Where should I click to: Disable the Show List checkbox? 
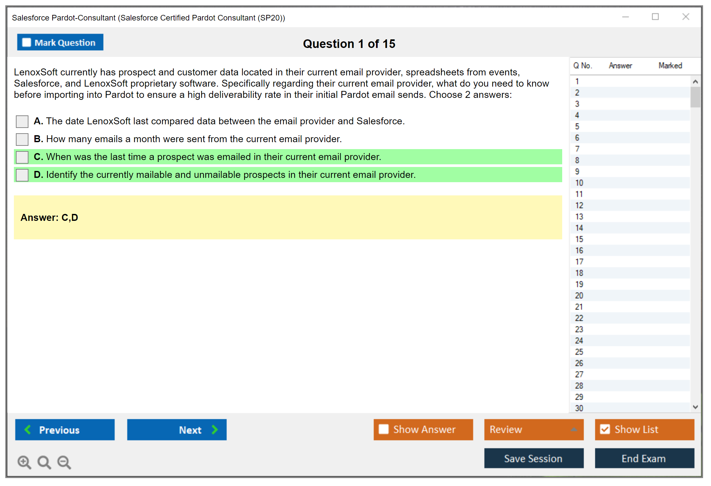coord(605,429)
